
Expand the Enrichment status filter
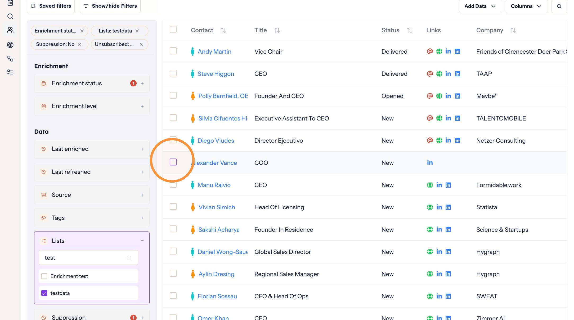tap(142, 83)
